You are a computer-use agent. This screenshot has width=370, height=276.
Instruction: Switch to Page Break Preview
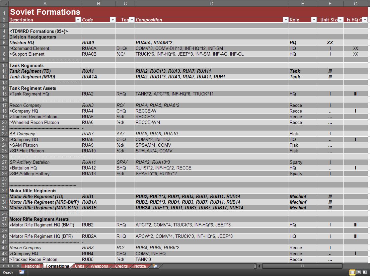365,272
